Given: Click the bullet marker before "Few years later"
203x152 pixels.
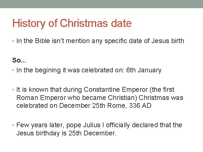Looking at the screenshot, I should click(x=14, y=125).
